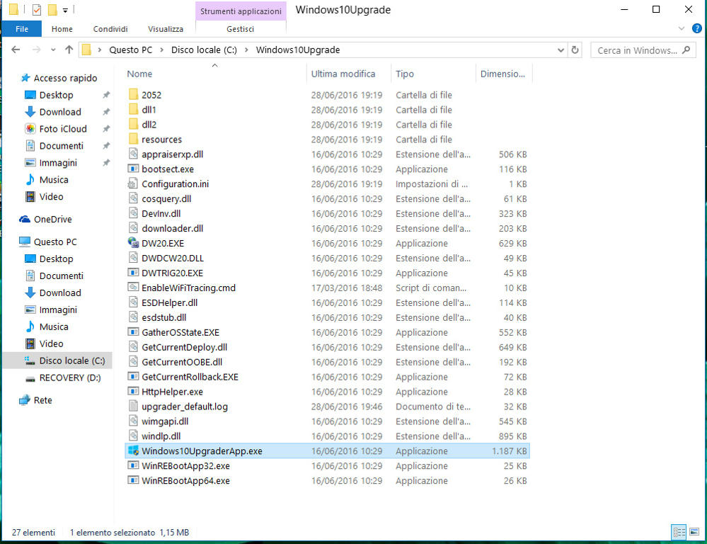Sort files by the Ultima modifica column
The image size is (707, 544).
tap(343, 74)
